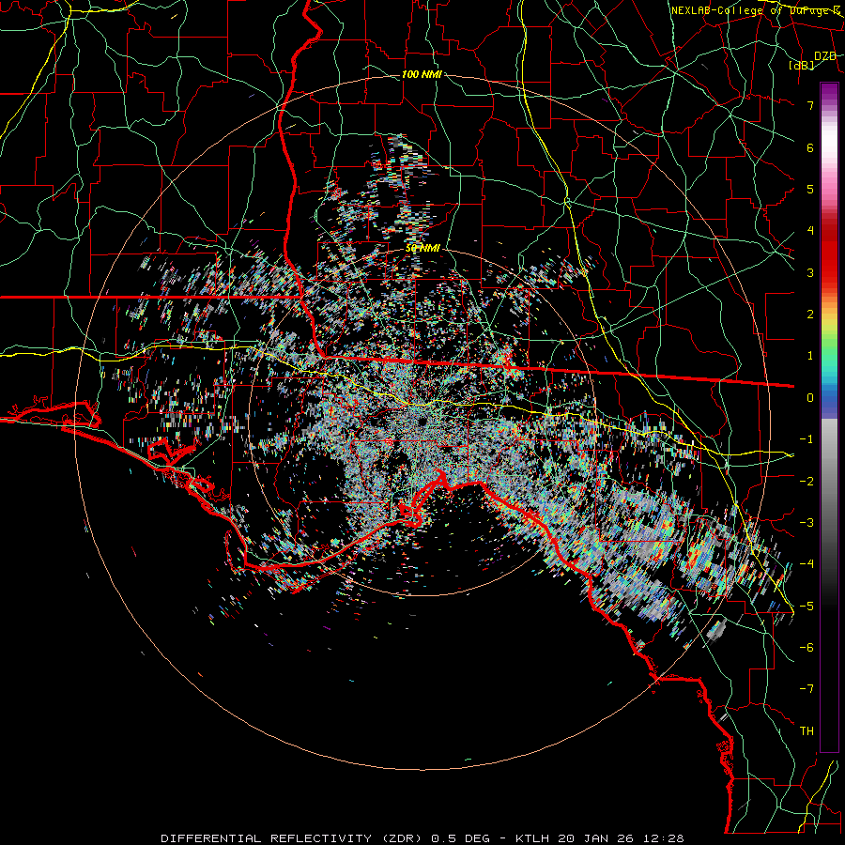Screen dimensions: 845x845
Task: Click the '-5' value on color scale
Action: [807, 607]
